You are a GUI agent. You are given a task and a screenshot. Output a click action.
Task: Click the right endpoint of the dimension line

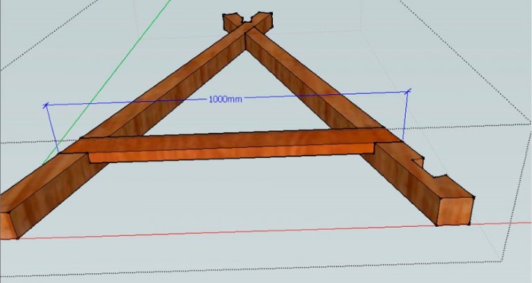click(408, 91)
